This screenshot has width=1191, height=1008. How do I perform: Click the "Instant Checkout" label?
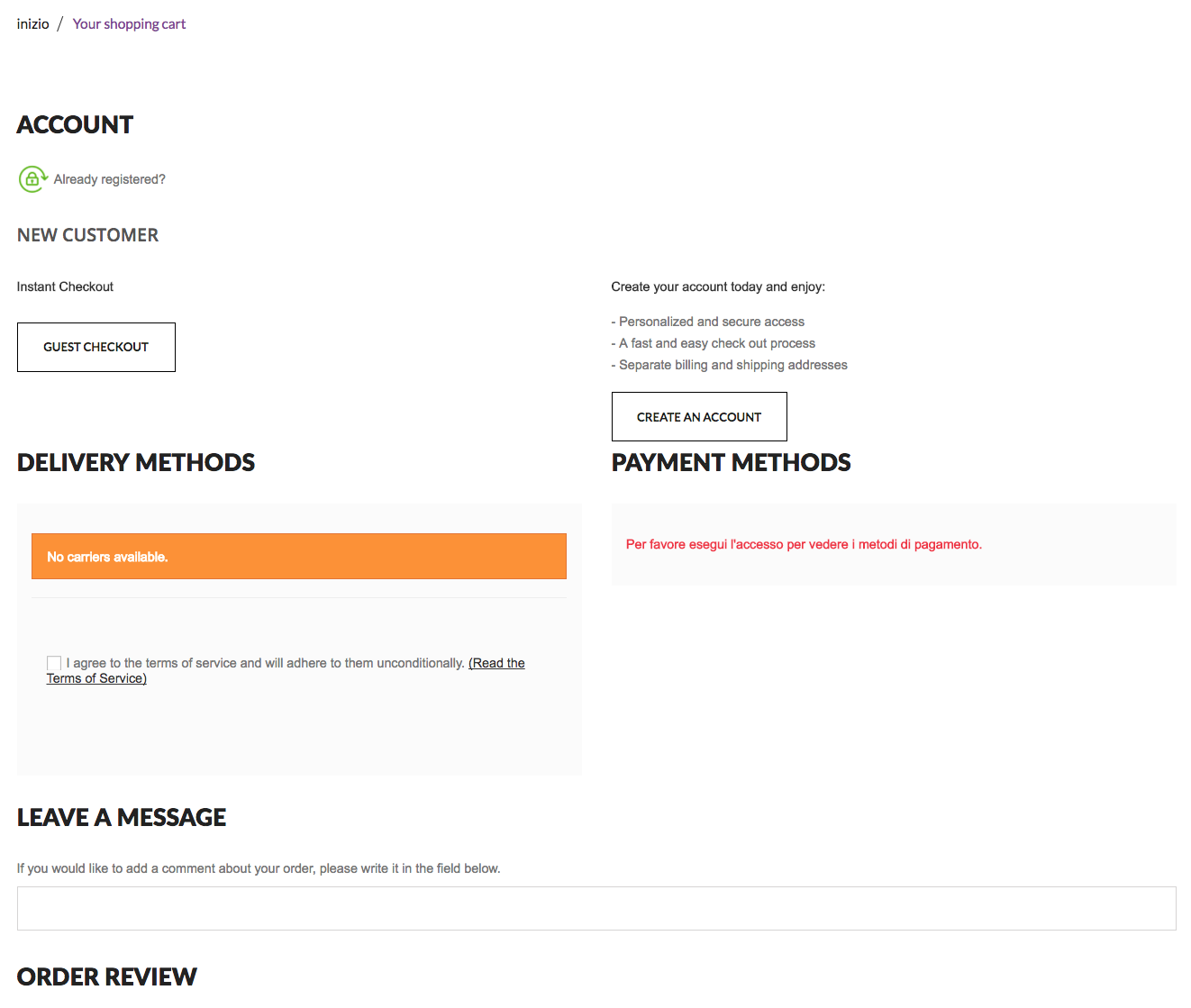65,286
